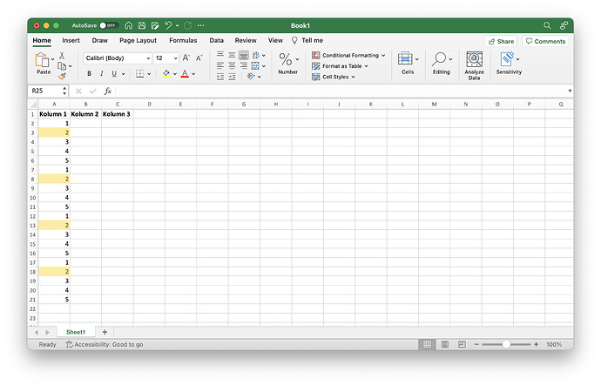601x386 pixels.
Task: Click the zoom slider handle
Action: click(x=506, y=344)
